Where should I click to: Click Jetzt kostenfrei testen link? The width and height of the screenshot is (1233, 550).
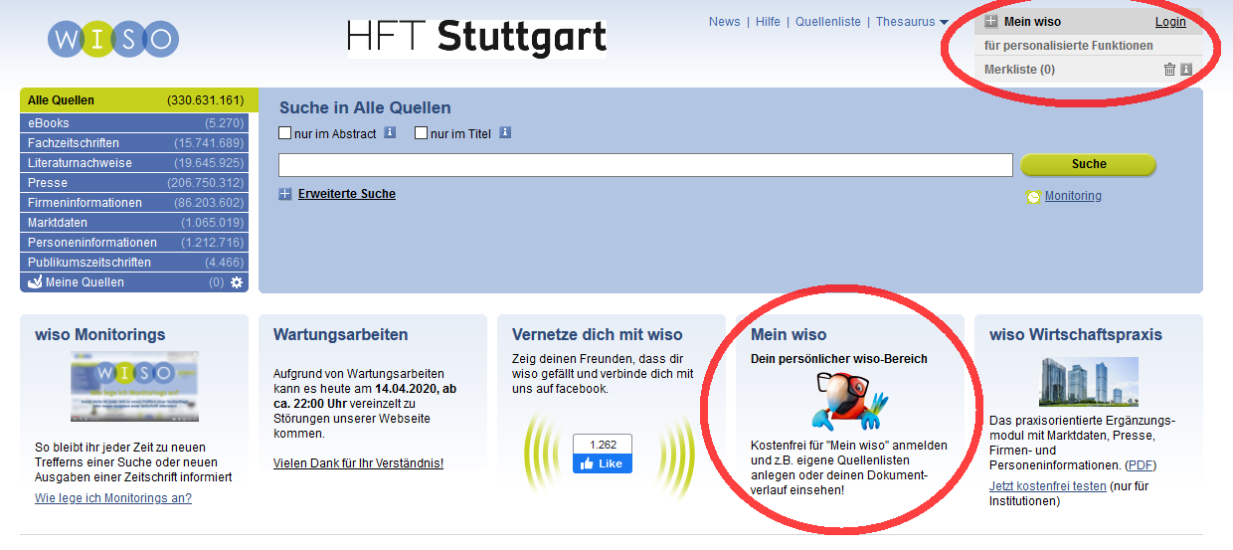[1048, 486]
